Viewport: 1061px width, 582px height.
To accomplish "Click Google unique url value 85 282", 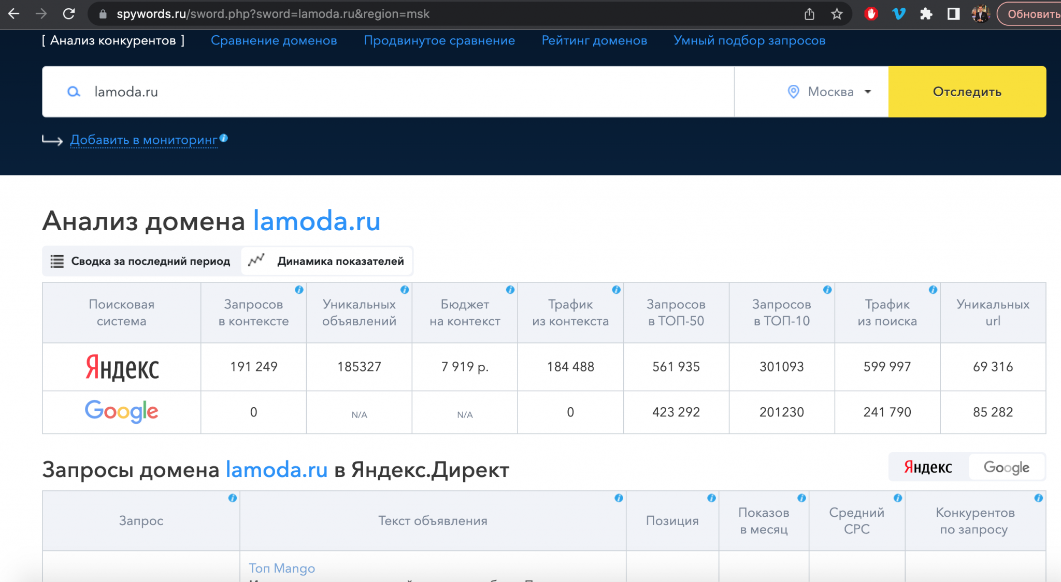I will click(993, 412).
